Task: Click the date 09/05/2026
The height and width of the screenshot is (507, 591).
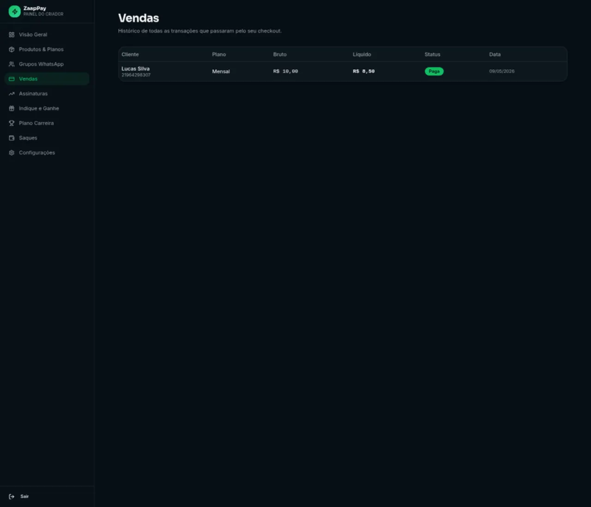Action: (502, 71)
